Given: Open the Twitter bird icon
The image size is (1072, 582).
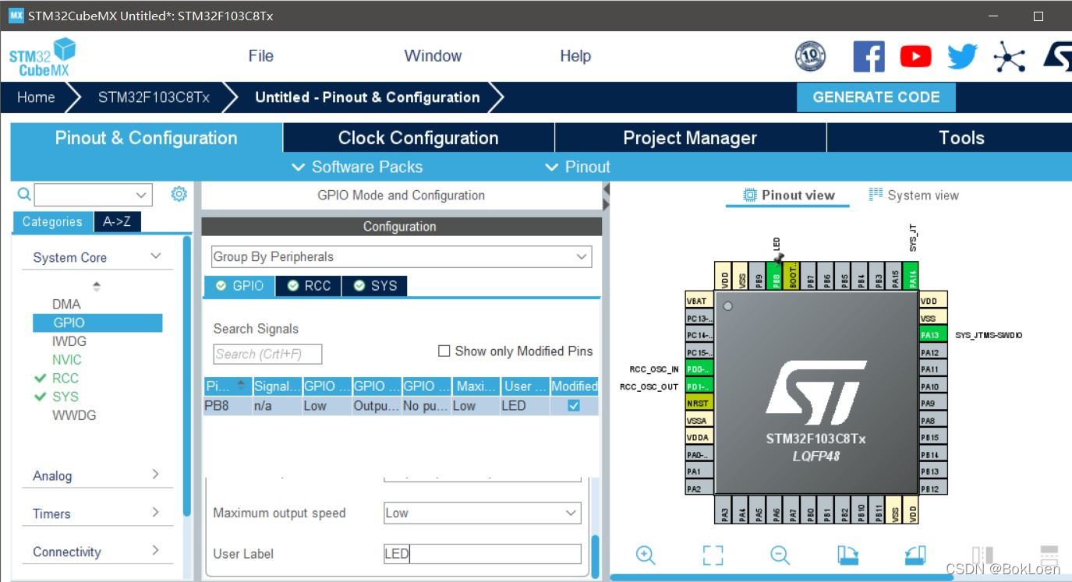Looking at the screenshot, I should pyautogui.click(x=962, y=56).
